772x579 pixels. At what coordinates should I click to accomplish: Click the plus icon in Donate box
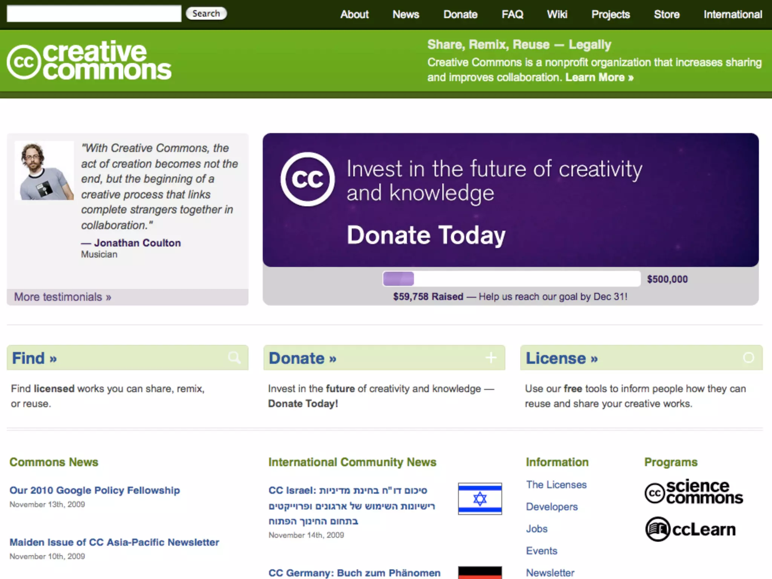pos(491,357)
